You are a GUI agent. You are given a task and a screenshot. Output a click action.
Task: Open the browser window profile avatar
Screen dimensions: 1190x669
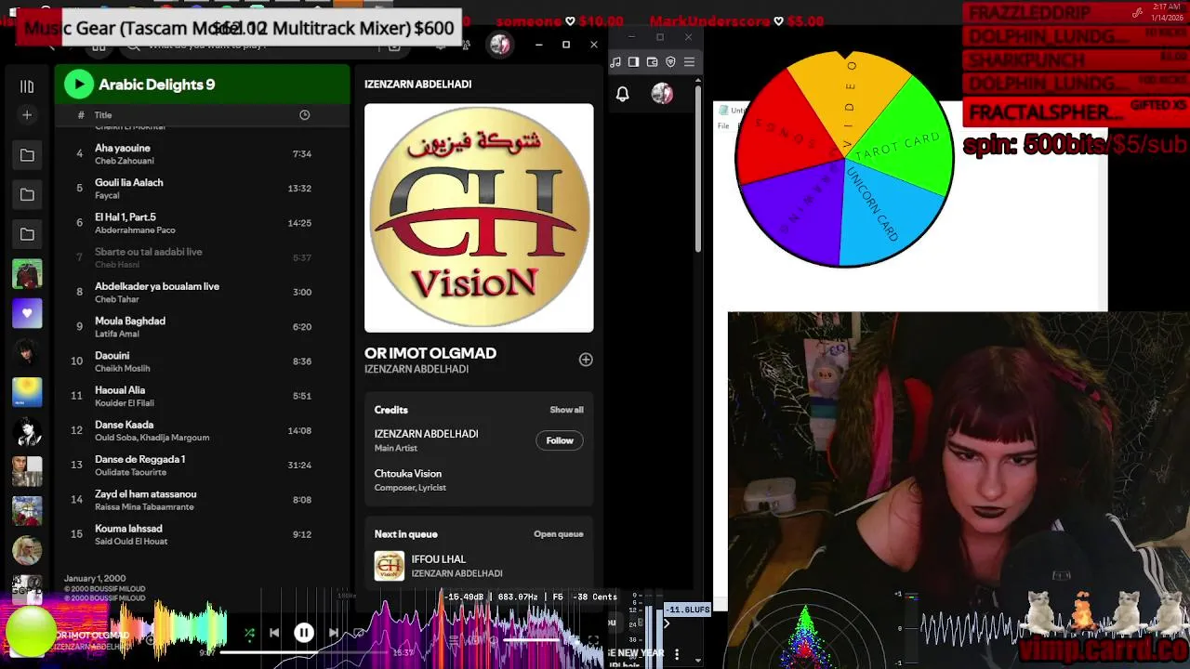(662, 93)
